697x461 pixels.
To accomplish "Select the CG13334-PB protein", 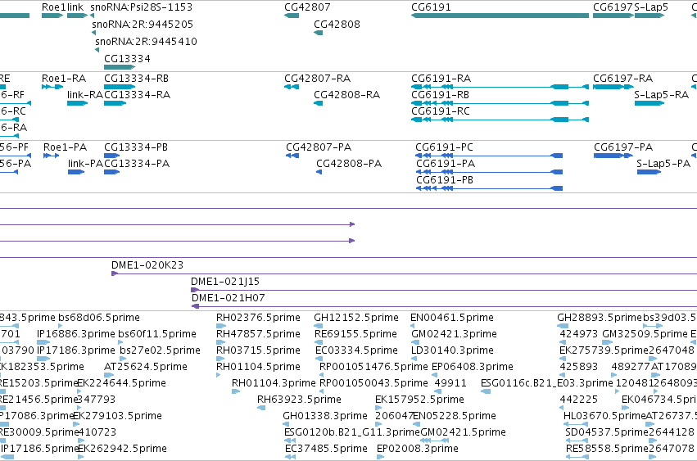I will click(111, 156).
